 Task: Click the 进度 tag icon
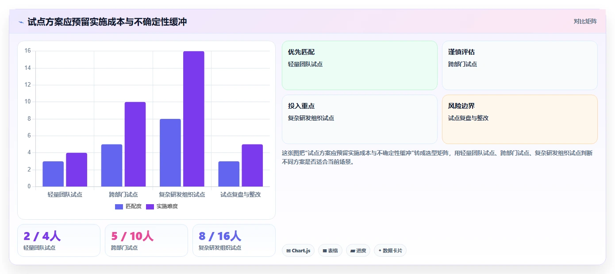(353, 251)
